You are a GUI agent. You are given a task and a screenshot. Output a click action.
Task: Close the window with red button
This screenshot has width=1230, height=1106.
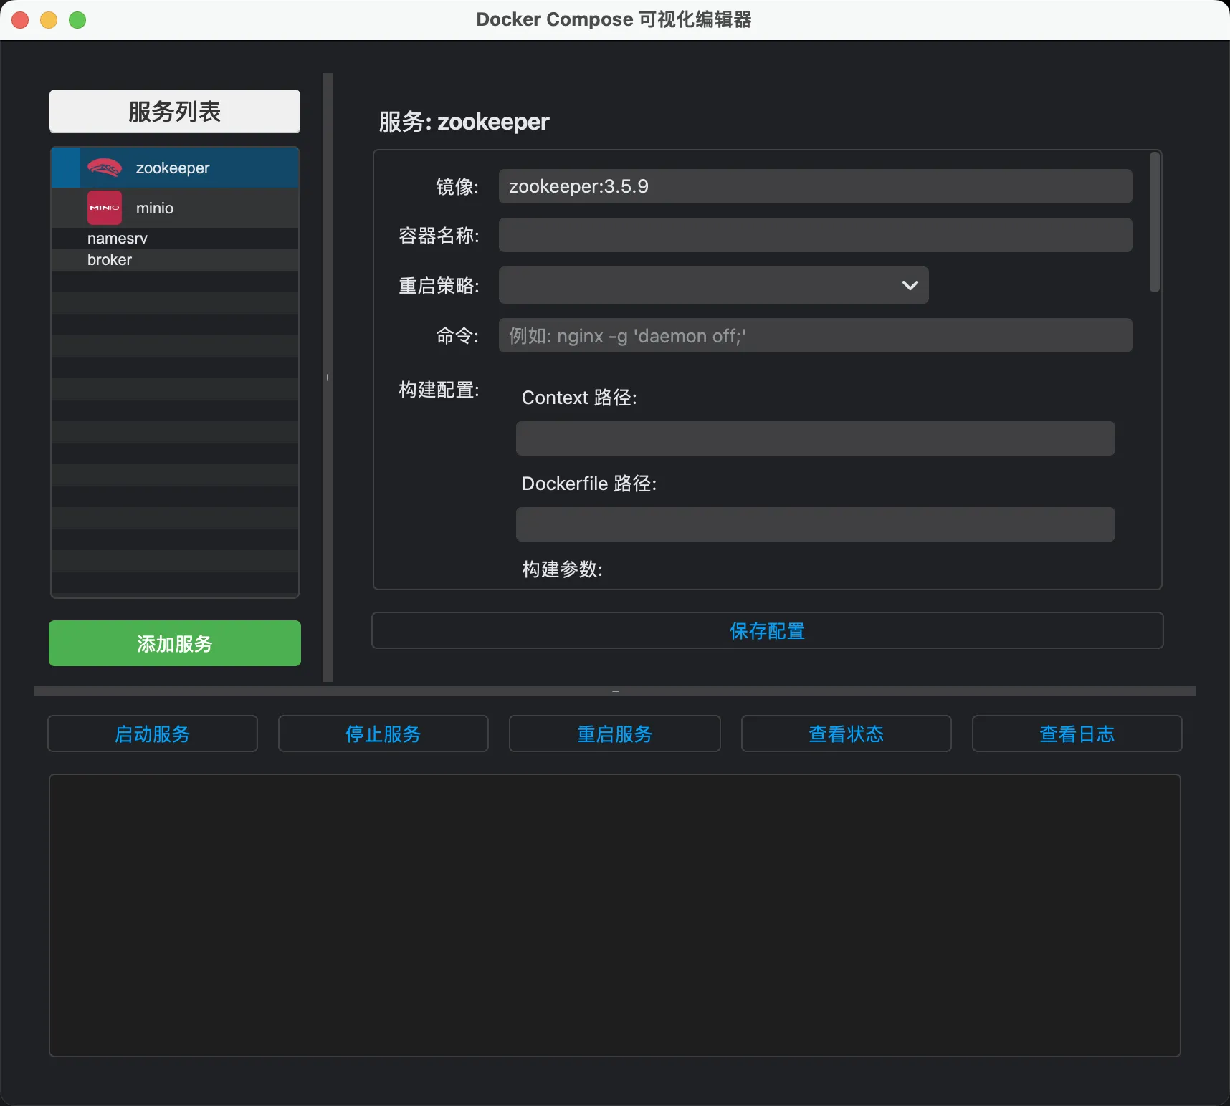tap(20, 20)
